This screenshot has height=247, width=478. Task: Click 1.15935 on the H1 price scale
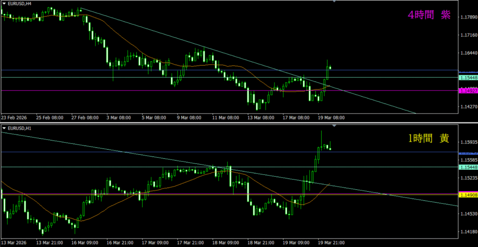point(468,142)
